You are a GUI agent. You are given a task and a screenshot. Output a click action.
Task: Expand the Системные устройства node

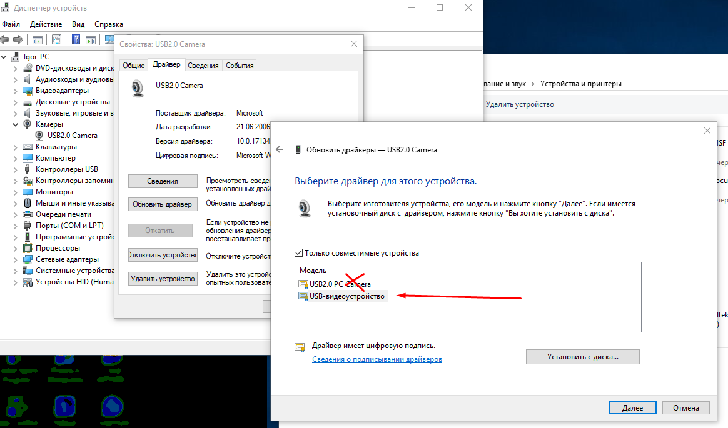point(15,271)
